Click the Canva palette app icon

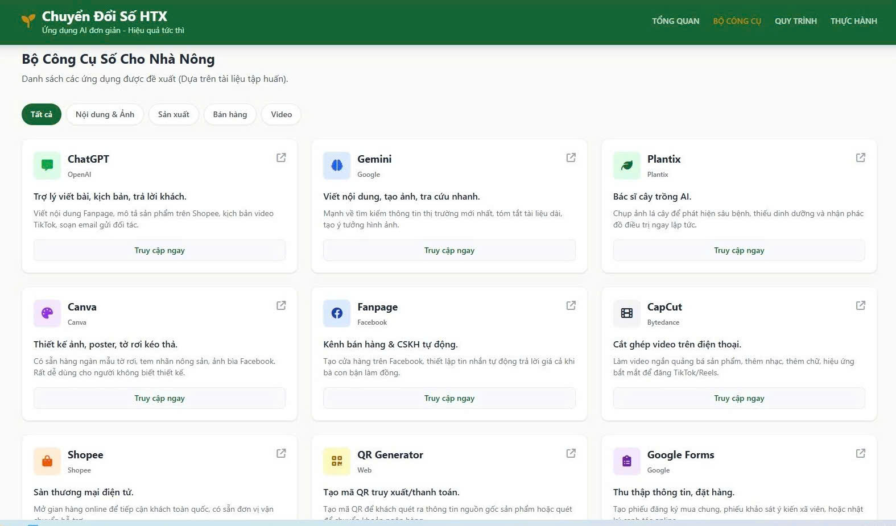(47, 313)
